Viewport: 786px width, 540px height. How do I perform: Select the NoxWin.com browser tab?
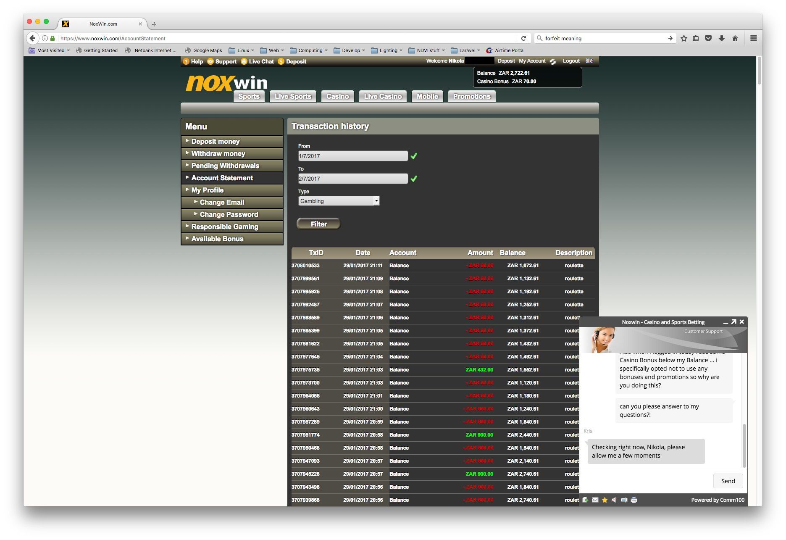[103, 24]
